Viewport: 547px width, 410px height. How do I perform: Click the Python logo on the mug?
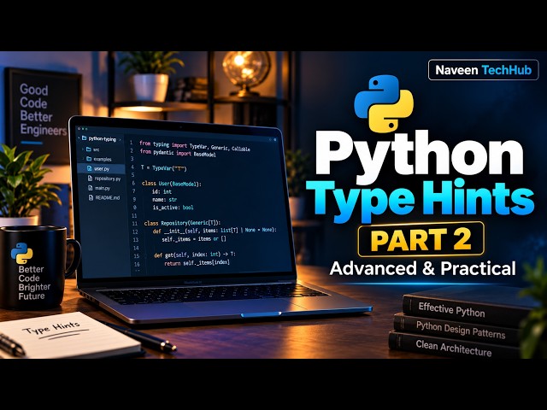click(x=21, y=253)
